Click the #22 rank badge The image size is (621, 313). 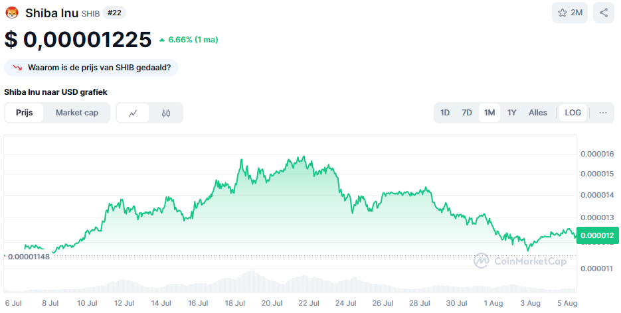click(x=114, y=13)
